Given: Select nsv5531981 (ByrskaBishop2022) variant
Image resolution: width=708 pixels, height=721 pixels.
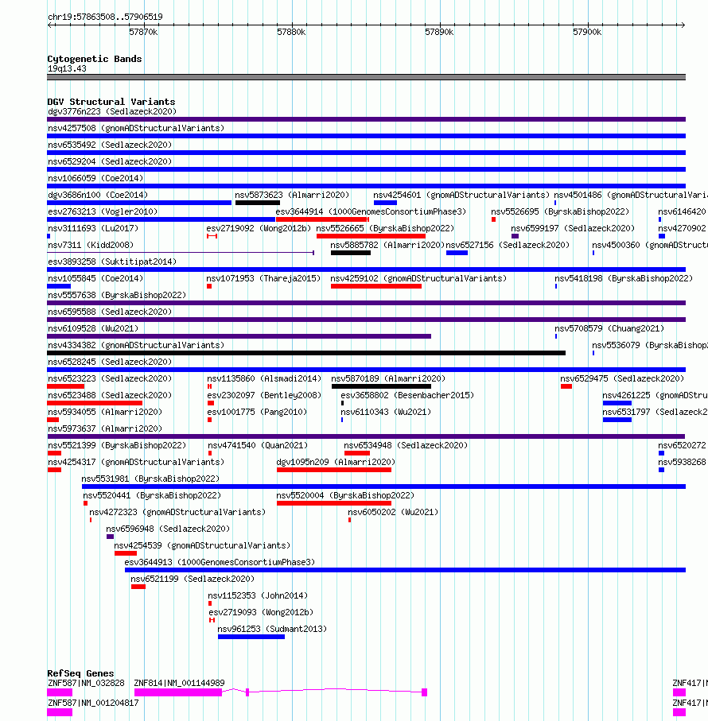Looking at the screenshot, I should (150, 479).
